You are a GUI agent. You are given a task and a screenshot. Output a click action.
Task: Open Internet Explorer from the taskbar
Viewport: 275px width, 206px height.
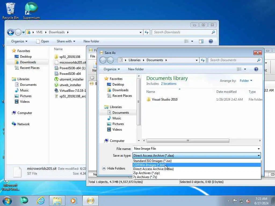click(41, 201)
